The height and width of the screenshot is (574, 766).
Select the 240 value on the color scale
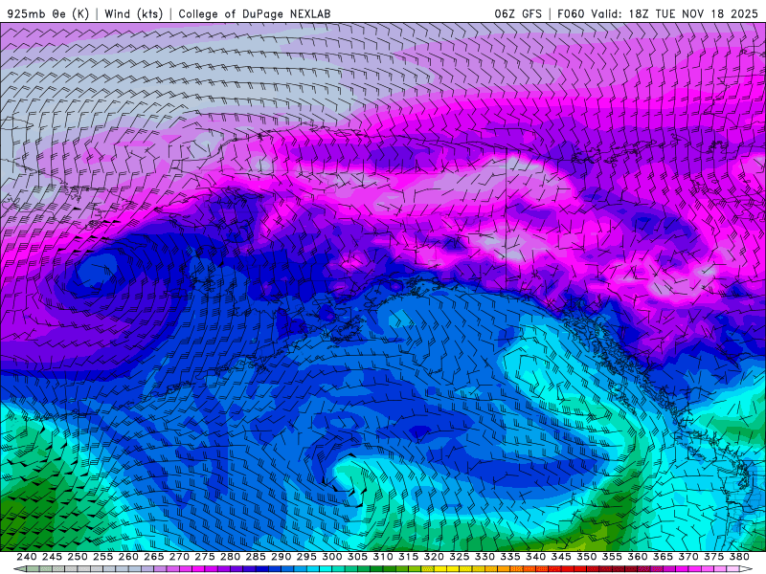(x=27, y=557)
